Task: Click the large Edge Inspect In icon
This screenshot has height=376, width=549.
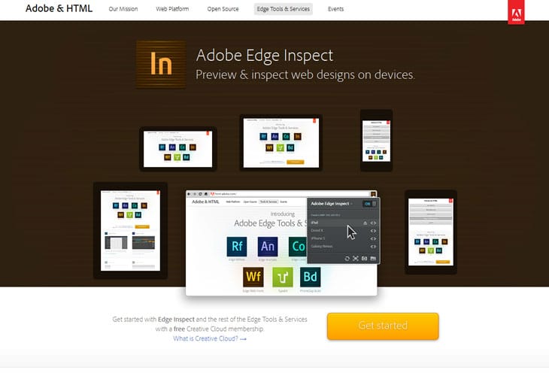Action: point(161,65)
